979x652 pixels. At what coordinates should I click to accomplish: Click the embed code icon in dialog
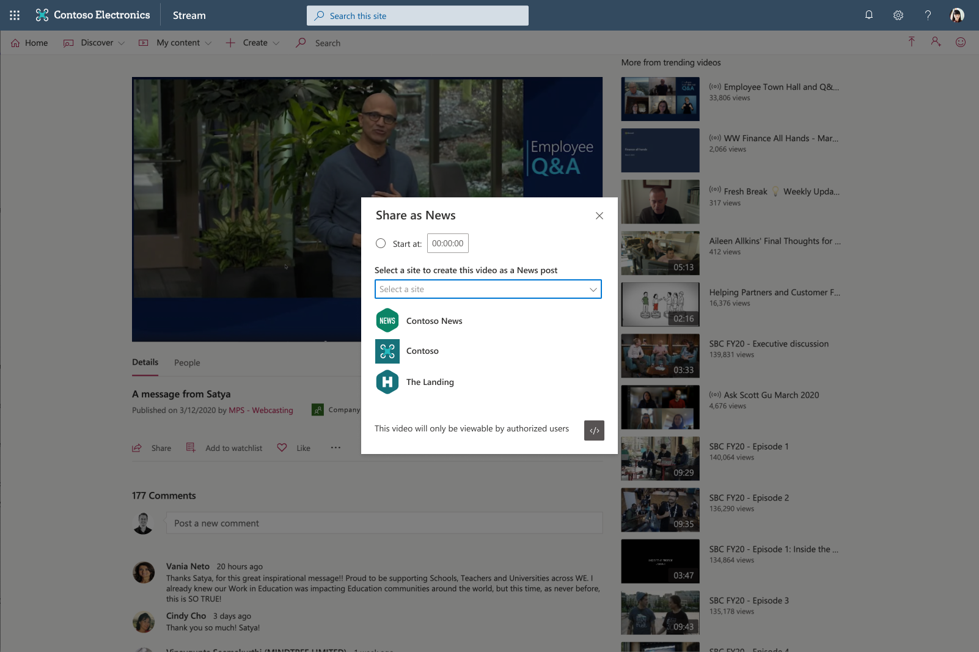594,430
